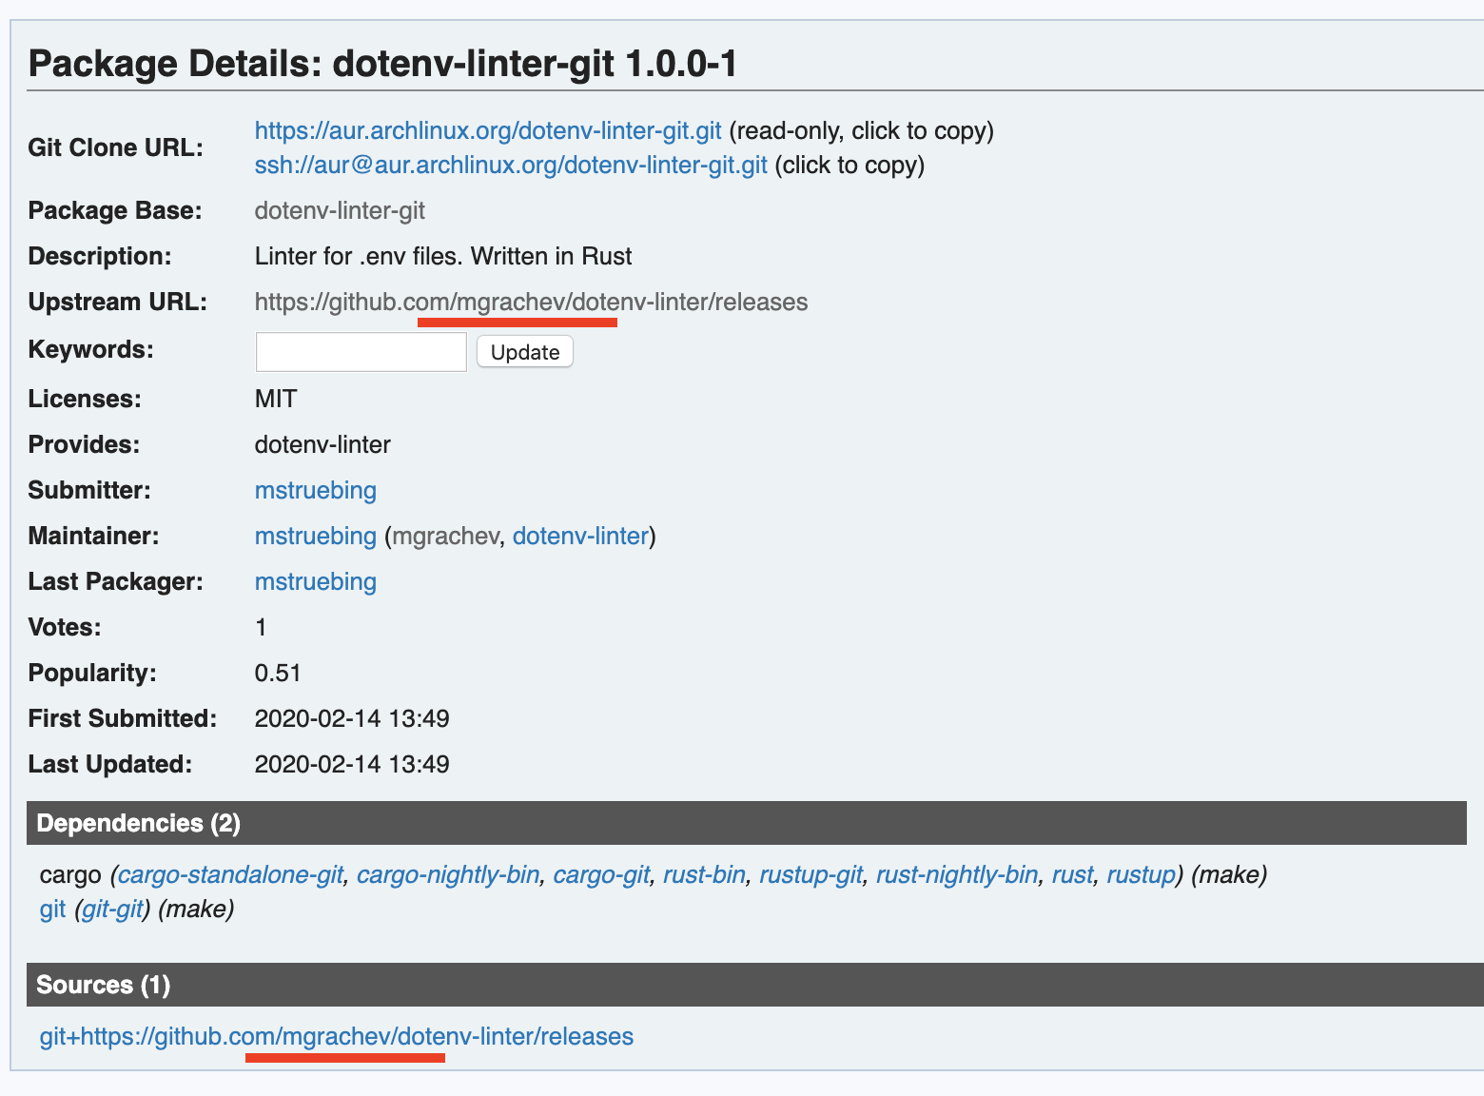Click inside the Keywords text field
Screen dimensions: 1484x1096
coord(361,351)
